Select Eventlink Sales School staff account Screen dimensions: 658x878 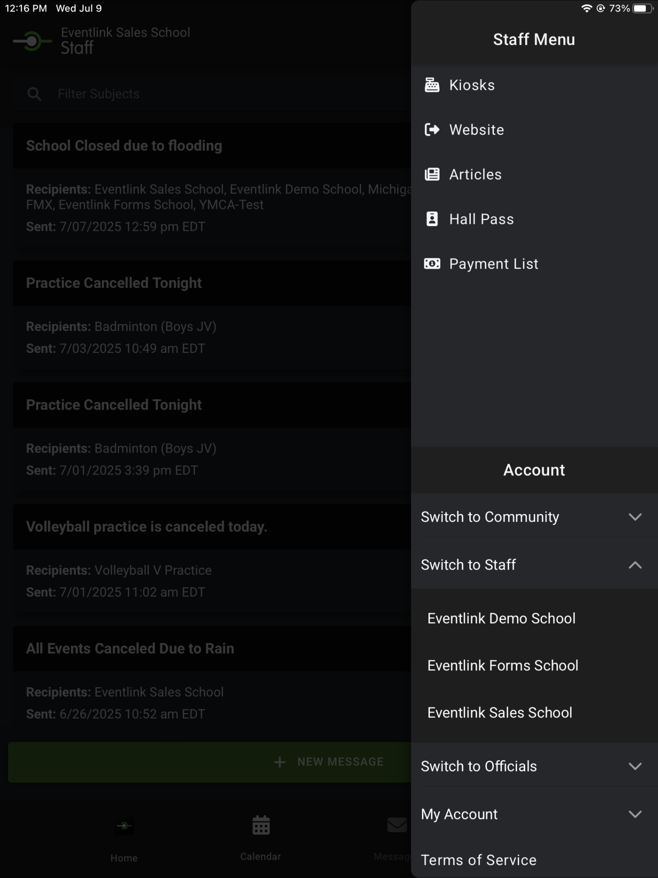coord(534,713)
